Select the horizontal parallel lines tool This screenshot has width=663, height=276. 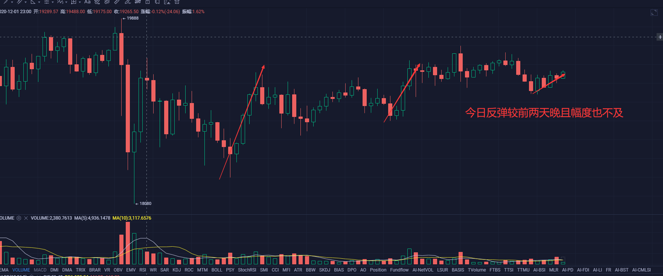coord(47,2)
